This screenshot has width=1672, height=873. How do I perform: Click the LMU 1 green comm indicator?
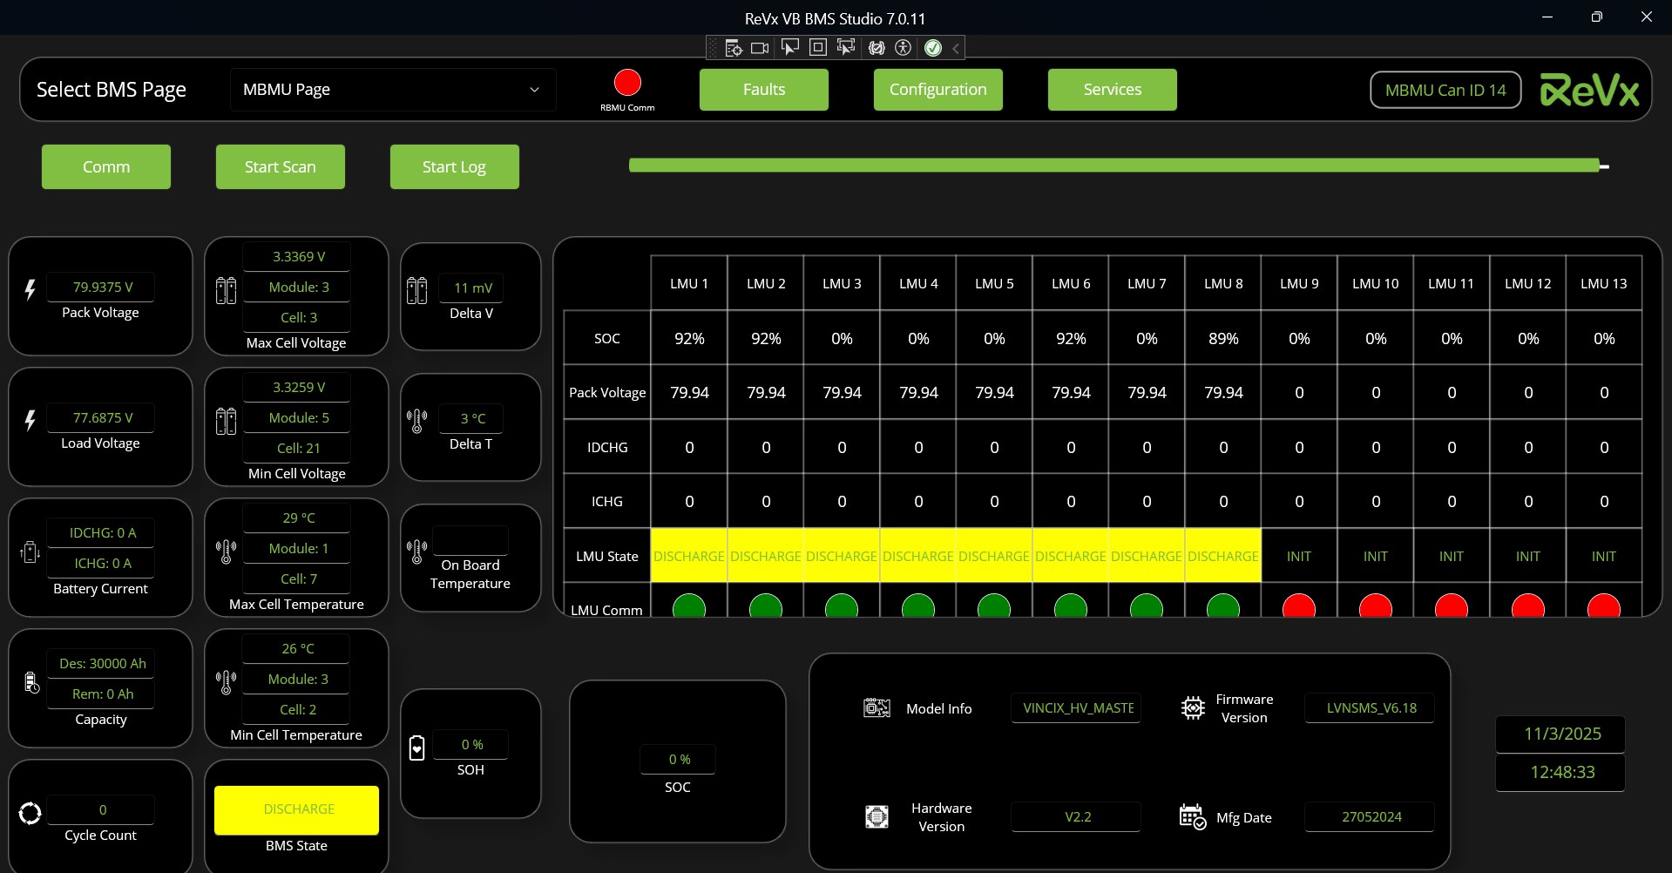pos(689,606)
